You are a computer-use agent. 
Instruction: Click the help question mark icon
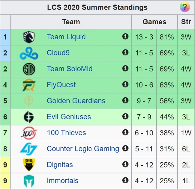[x=184, y=7]
